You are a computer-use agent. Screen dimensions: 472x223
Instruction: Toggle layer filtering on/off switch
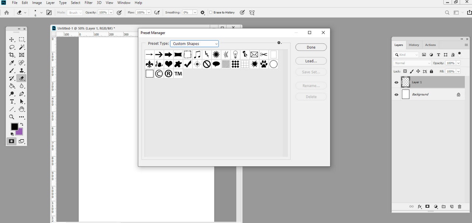pyautogui.click(x=459, y=54)
